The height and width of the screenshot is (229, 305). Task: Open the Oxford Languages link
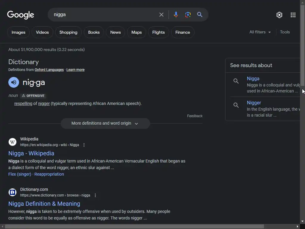(x=49, y=70)
